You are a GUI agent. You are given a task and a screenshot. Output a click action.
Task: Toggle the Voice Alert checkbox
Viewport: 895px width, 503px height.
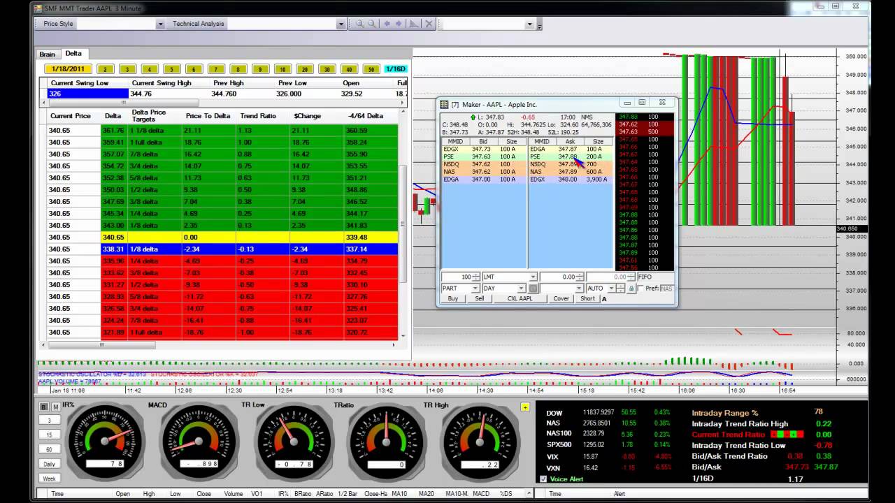click(x=543, y=479)
